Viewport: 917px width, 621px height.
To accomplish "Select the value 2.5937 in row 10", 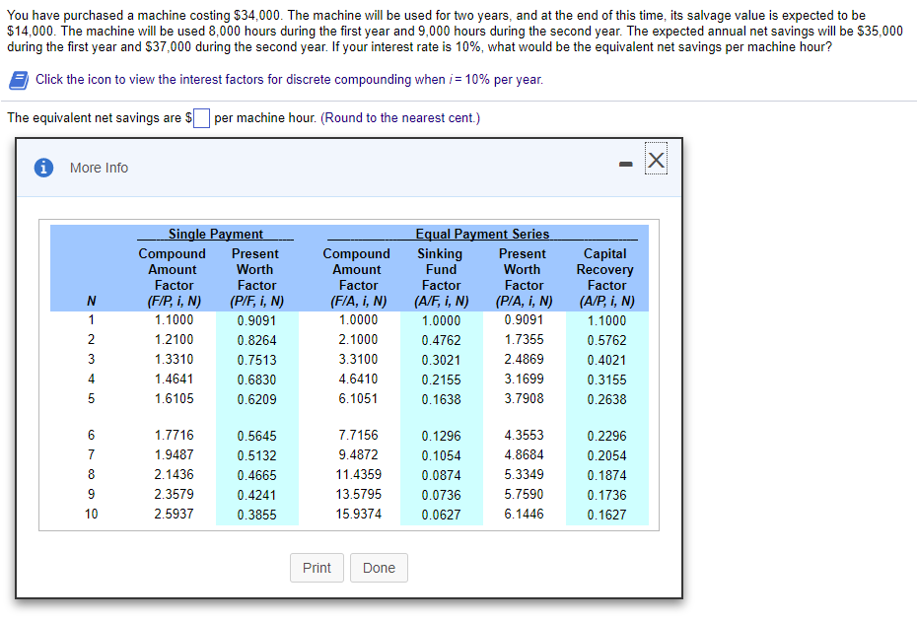I will click(174, 514).
